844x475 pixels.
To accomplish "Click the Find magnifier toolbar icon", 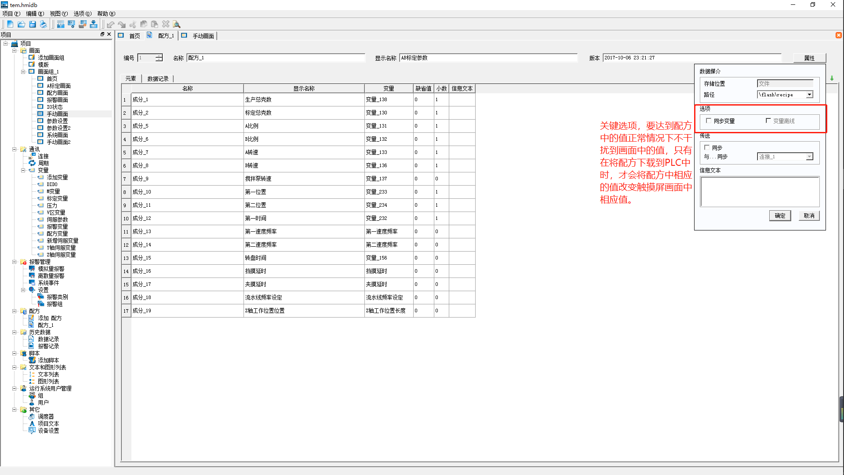I will (177, 24).
